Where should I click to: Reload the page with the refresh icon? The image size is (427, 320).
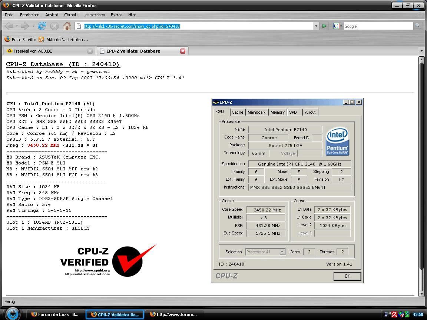(x=42, y=26)
